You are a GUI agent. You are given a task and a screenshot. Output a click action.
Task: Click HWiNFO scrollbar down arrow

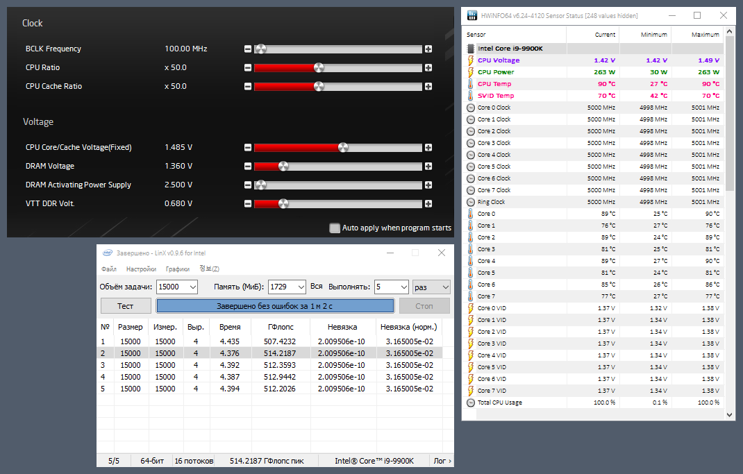click(730, 415)
